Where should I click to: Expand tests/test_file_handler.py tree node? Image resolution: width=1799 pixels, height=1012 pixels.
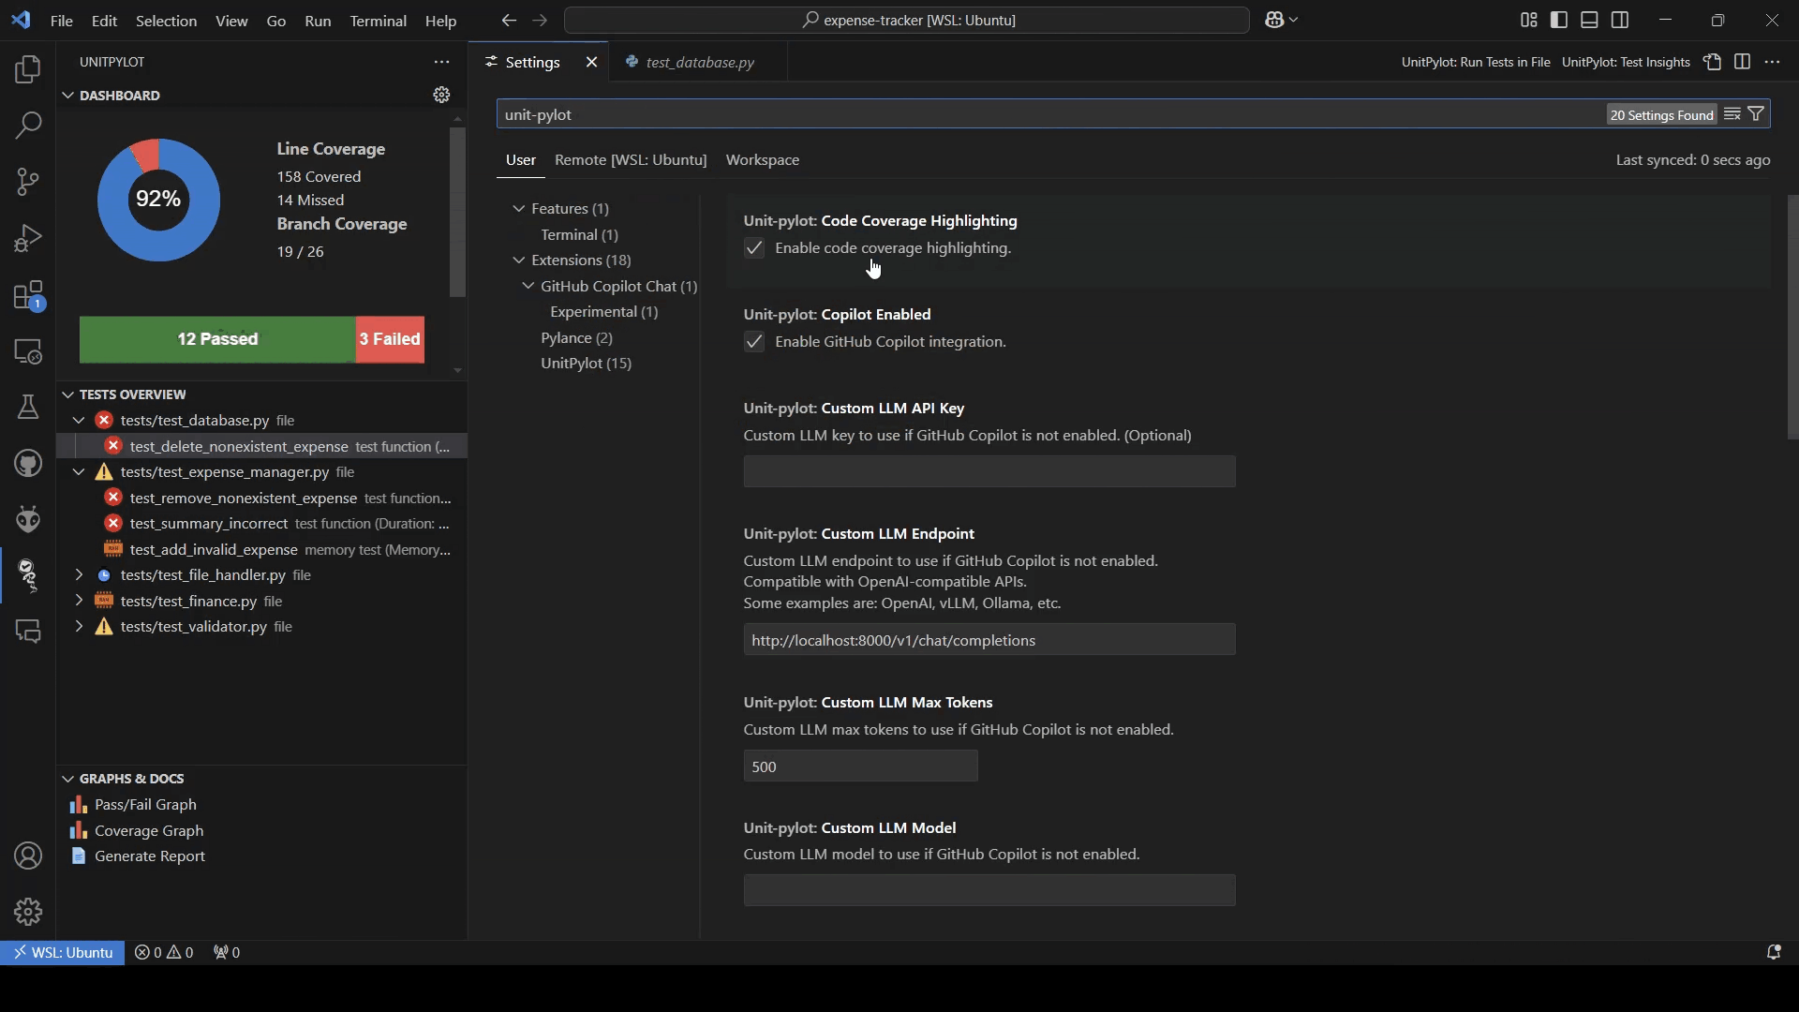tap(80, 575)
